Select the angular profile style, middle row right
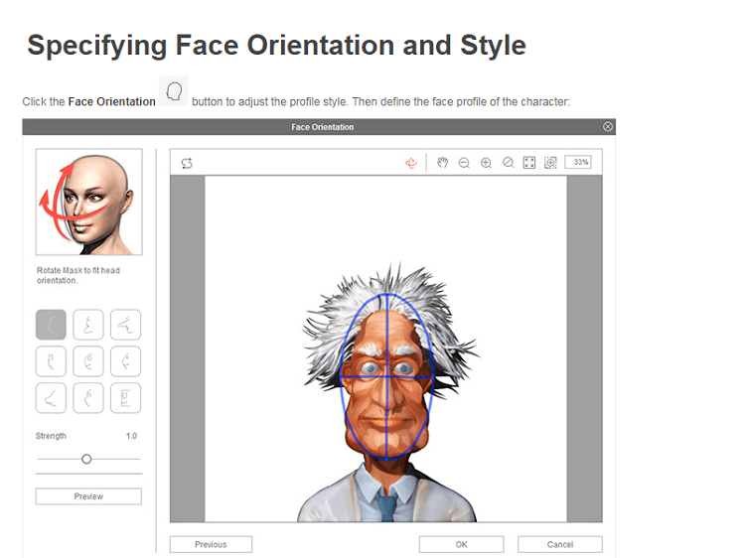 (x=125, y=361)
